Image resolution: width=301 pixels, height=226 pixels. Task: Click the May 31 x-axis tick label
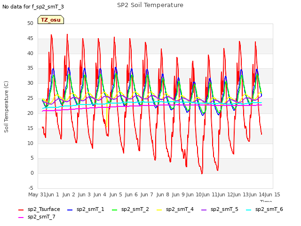point(37,194)
